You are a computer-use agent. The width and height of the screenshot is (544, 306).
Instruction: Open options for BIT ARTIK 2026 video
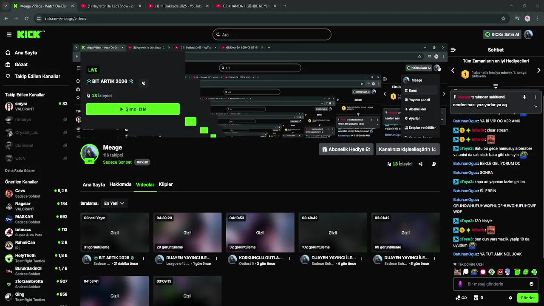pyautogui.click(x=144, y=258)
